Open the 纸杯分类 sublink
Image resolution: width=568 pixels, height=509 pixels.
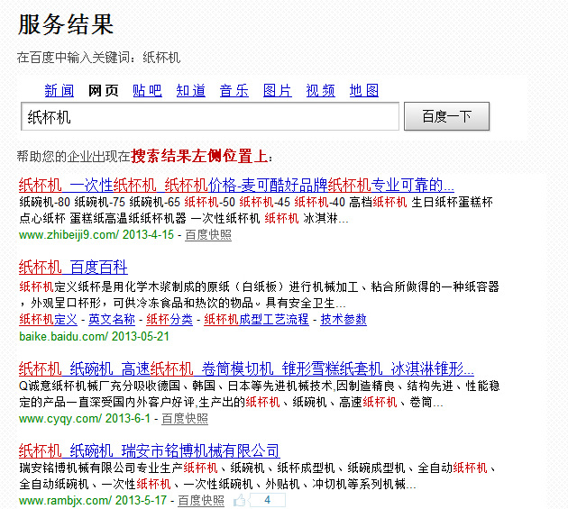tap(169, 319)
